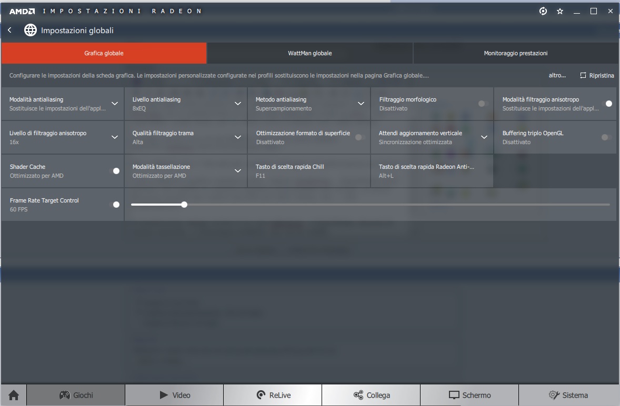Click the frame rate slider handle
Viewport: 620px width, 406px height.
[184, 205]
